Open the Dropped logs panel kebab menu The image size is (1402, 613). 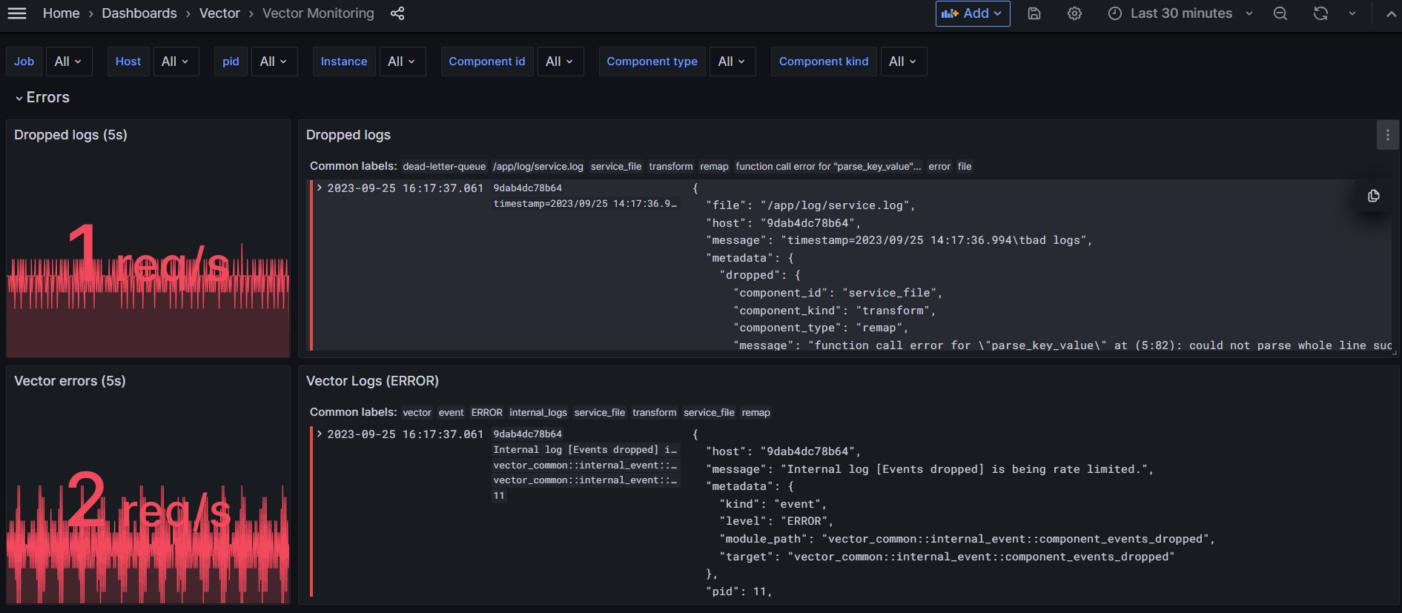click(x=1388, y=135)
